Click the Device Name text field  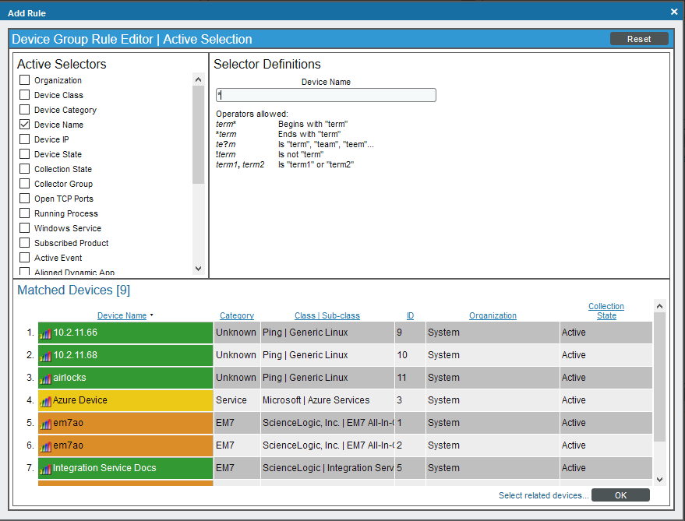point(326,95)
